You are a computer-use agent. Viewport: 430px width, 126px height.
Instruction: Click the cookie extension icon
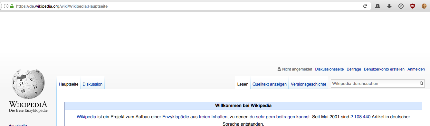point(424,6)
